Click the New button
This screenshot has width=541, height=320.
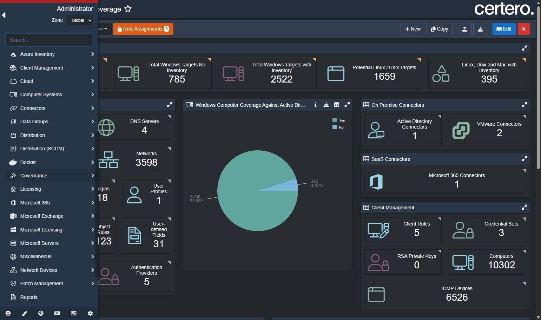(413, 29)
